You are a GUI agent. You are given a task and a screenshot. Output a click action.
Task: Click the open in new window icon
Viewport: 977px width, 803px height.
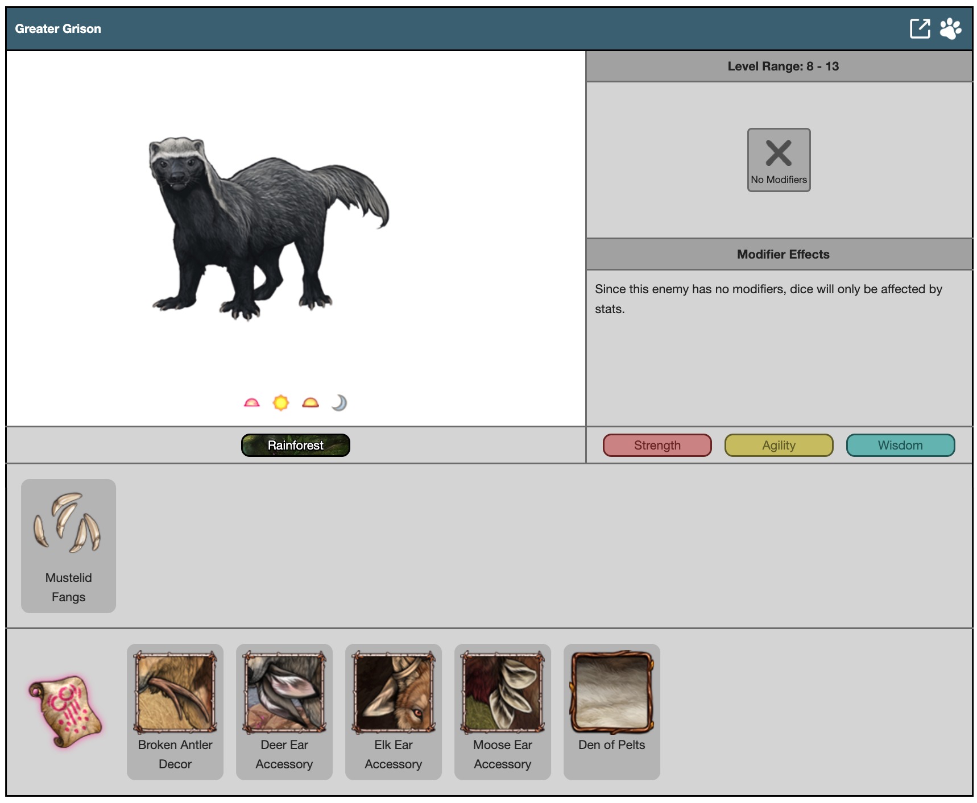920,28
